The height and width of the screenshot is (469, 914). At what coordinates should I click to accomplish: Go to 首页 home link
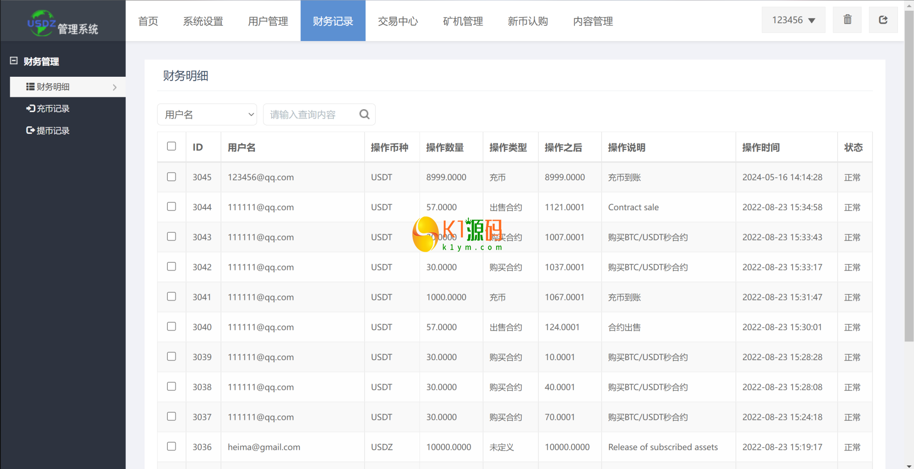point(148,21)
